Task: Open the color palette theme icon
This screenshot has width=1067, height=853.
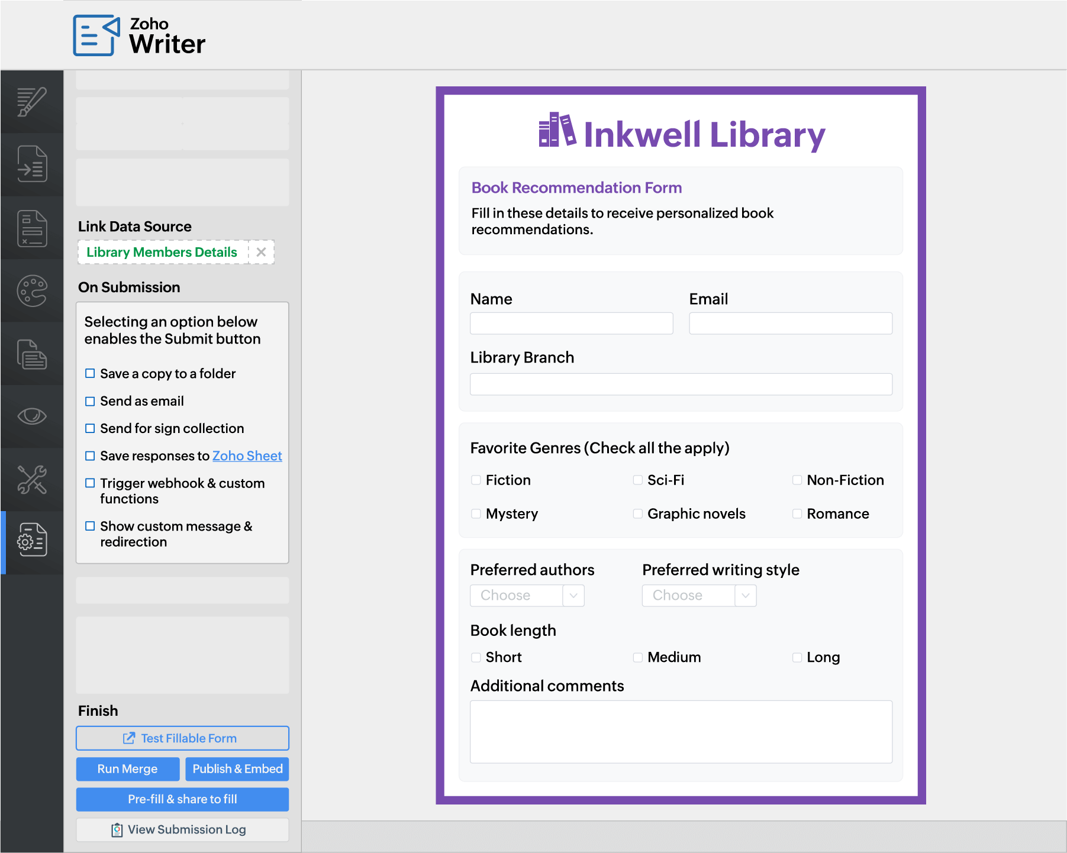Action: (x=32, y=291)
